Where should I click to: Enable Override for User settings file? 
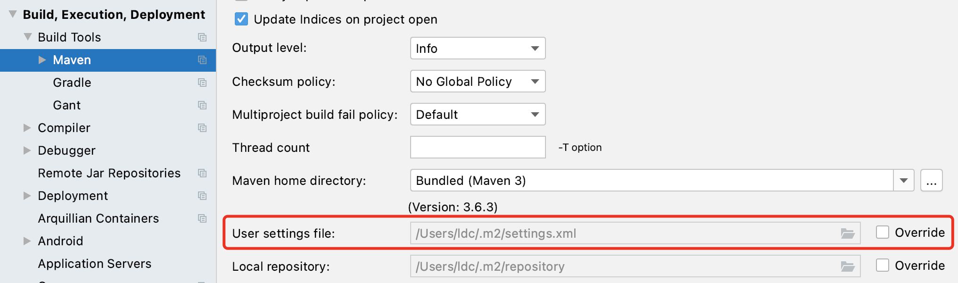point(882,233)
